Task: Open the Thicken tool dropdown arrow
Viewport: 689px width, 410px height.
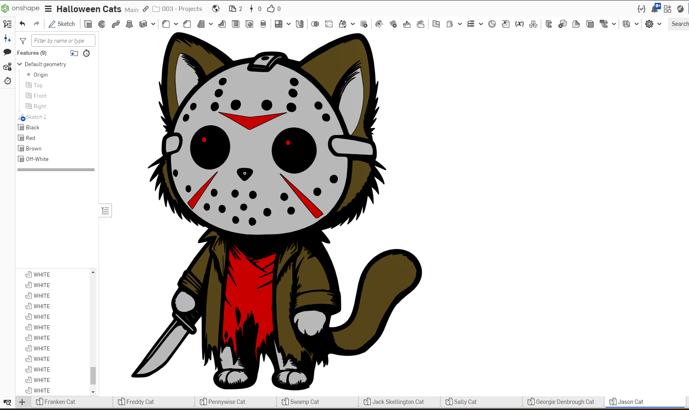Action: (x=153, y=24)
